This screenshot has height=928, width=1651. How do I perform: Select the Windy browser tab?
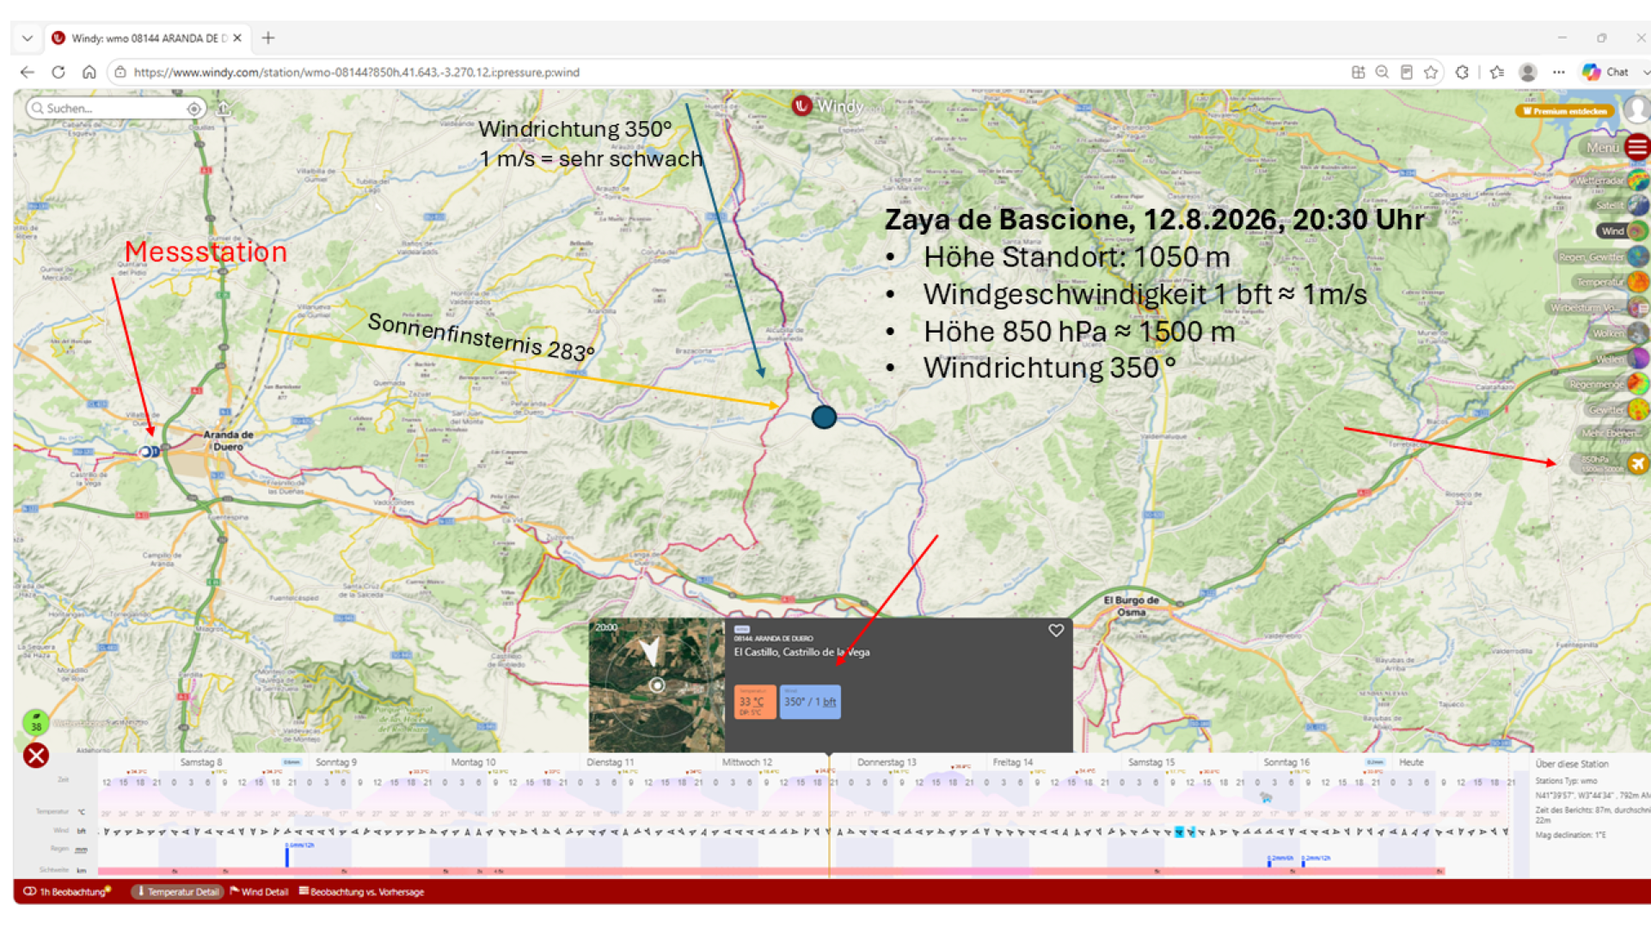point(146,38)
